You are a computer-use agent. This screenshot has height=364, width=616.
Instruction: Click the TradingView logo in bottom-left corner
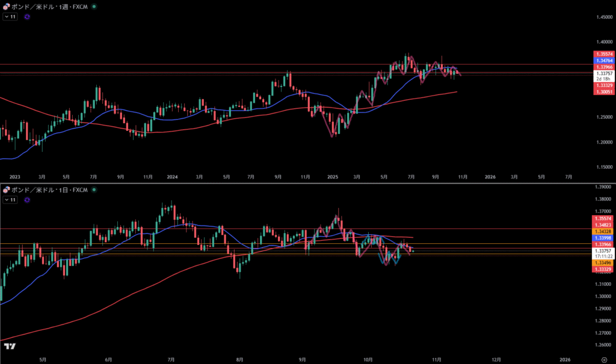pyautogui.click(x=9, y=347)
